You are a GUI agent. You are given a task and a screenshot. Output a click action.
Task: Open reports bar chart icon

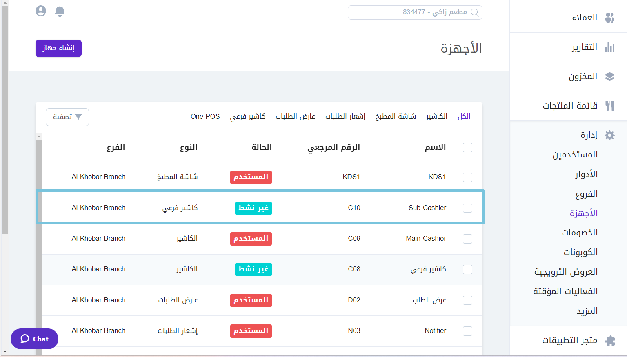(609, 47)
